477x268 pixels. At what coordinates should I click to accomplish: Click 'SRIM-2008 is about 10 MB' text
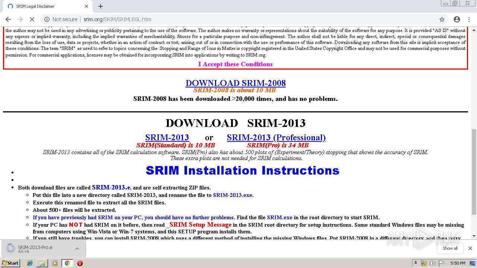pyautogui.click(x=234, y=90)
